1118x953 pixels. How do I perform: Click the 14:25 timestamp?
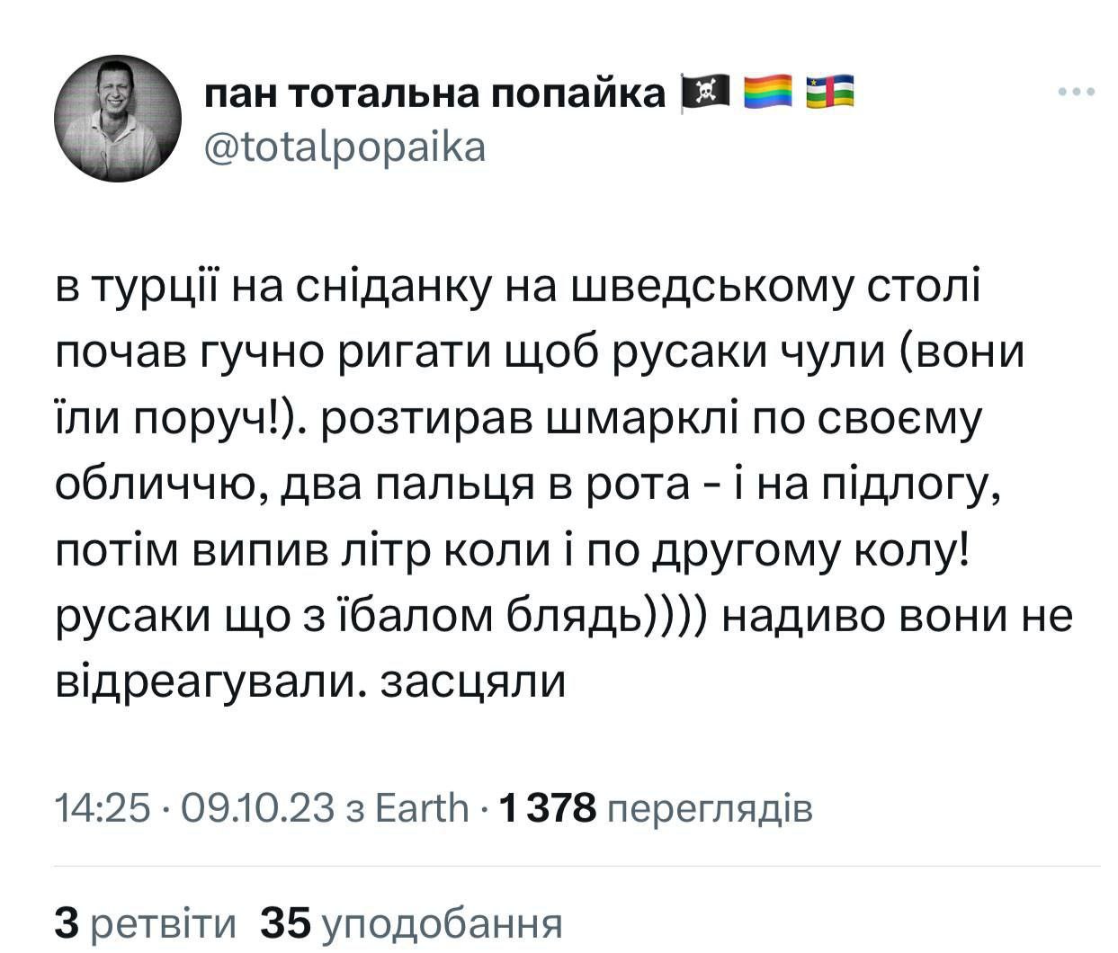(102, 808)
